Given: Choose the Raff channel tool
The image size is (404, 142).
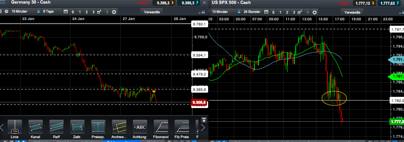Looking at the screenshot, I should (x=57, y=127).
